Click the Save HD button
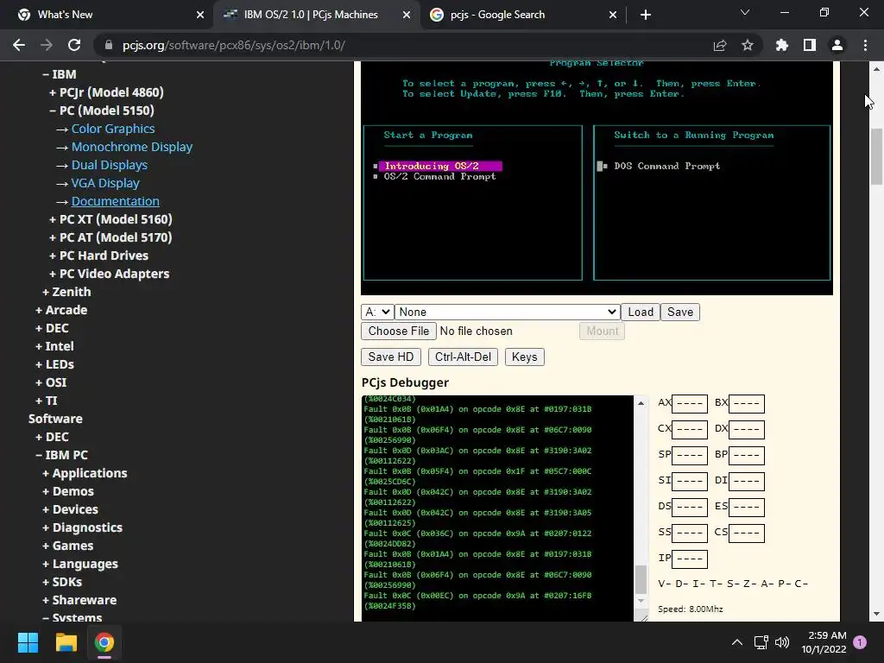The image size is (884, 663). click(391, 357)
